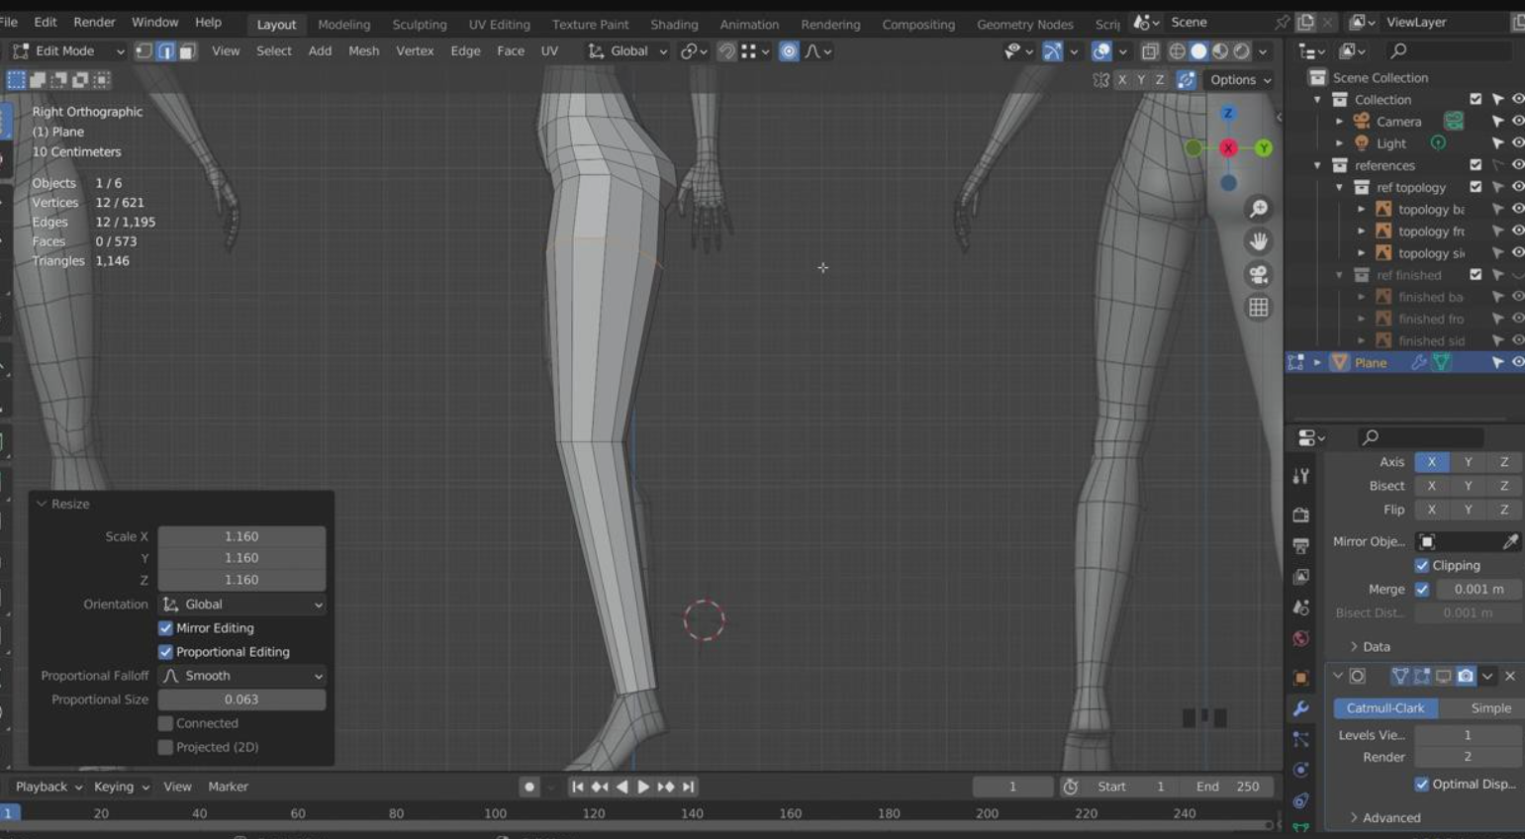The image size is (1525, 839).
Task: Switch orthographic/perspective with the grid icon
Action: pyautogui.click(x=1258, y=308)
